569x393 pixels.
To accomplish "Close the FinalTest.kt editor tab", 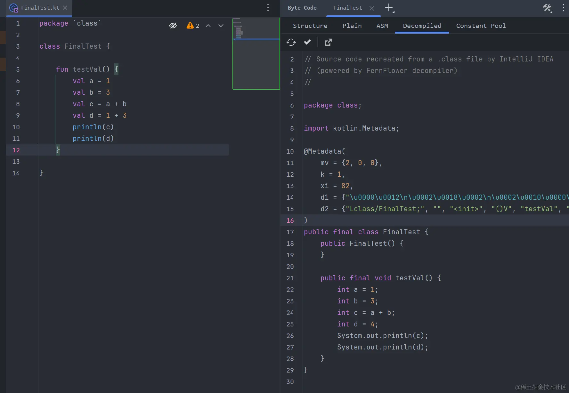I will click(65, 8).
